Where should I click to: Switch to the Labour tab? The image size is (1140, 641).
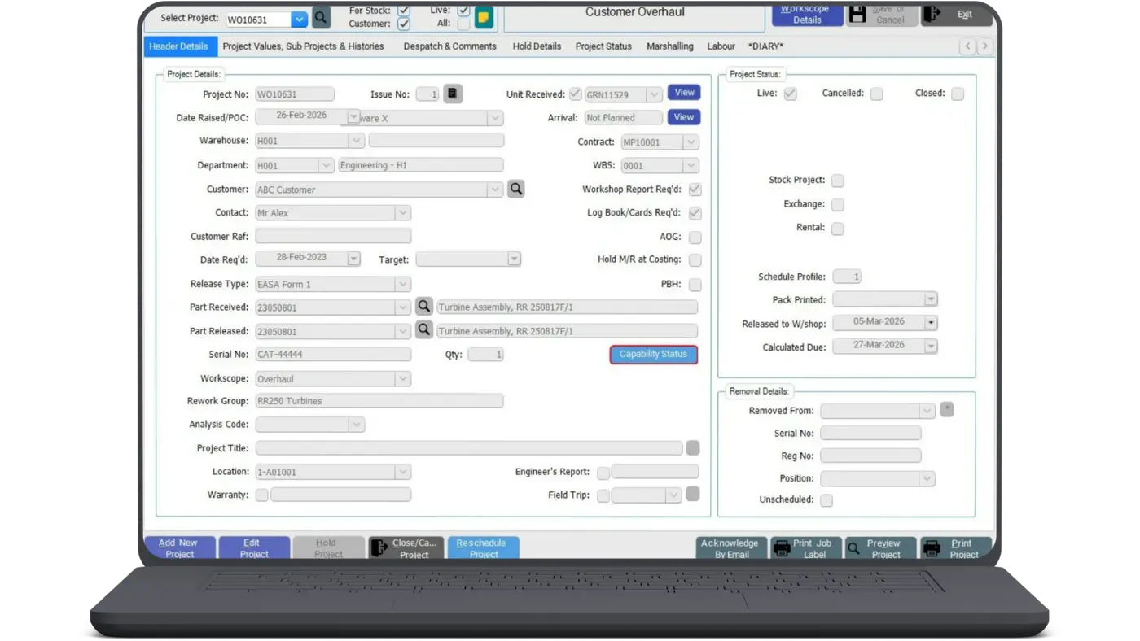pyautogui.click(x=721, y=46)
